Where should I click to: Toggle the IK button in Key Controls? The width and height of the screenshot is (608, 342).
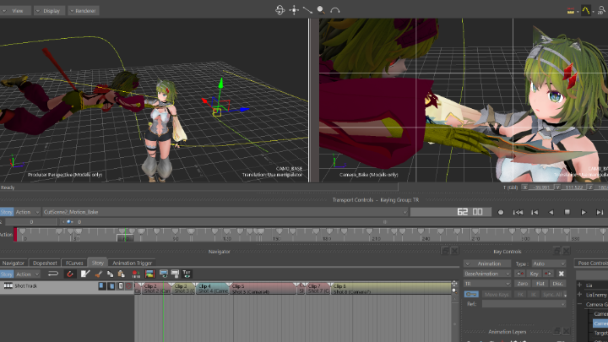point(533,295)
